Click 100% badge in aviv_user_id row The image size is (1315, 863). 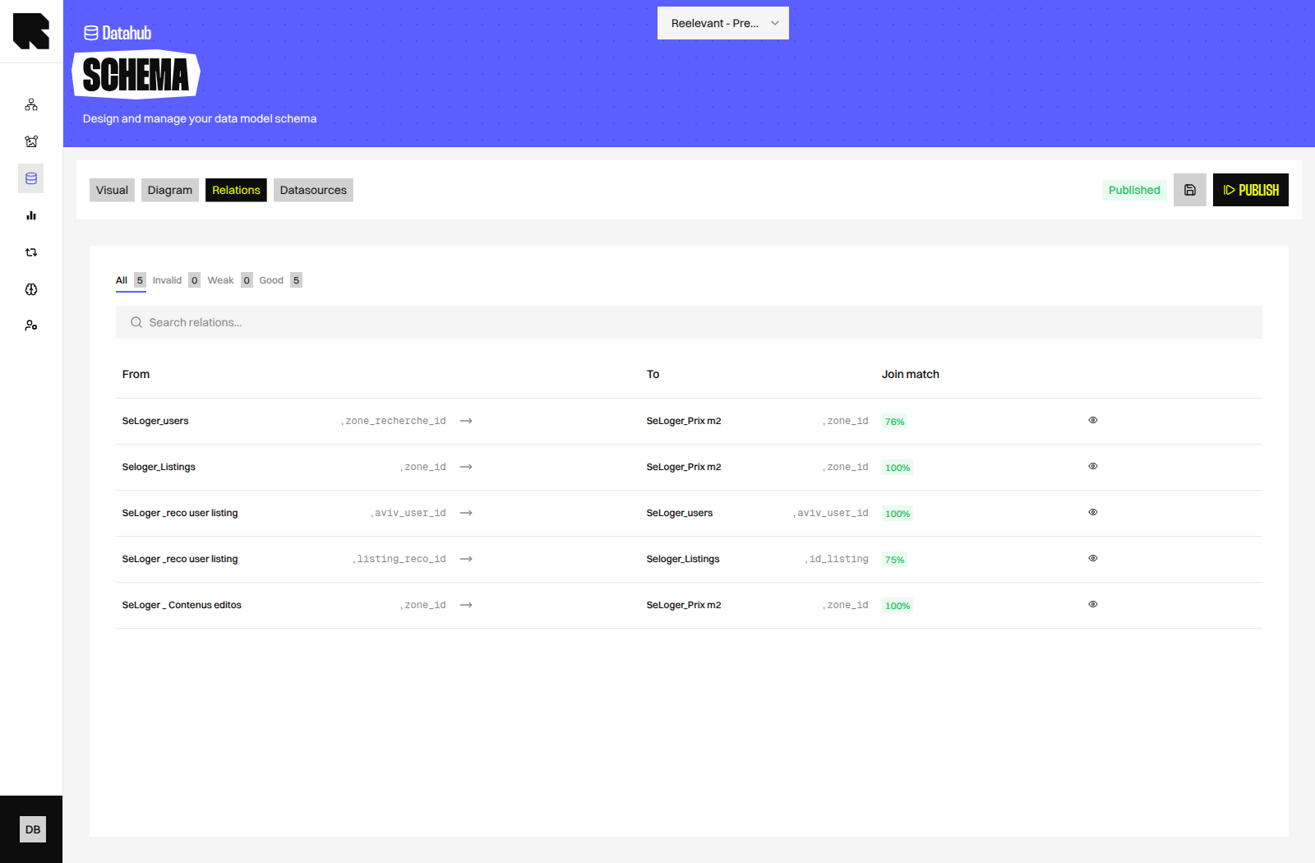click(897, 514)
